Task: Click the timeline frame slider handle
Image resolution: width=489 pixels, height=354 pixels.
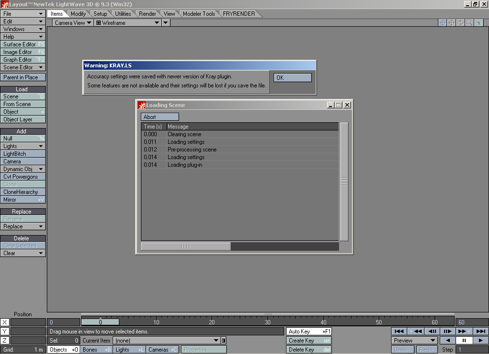Action: click(x=100, y=322)
